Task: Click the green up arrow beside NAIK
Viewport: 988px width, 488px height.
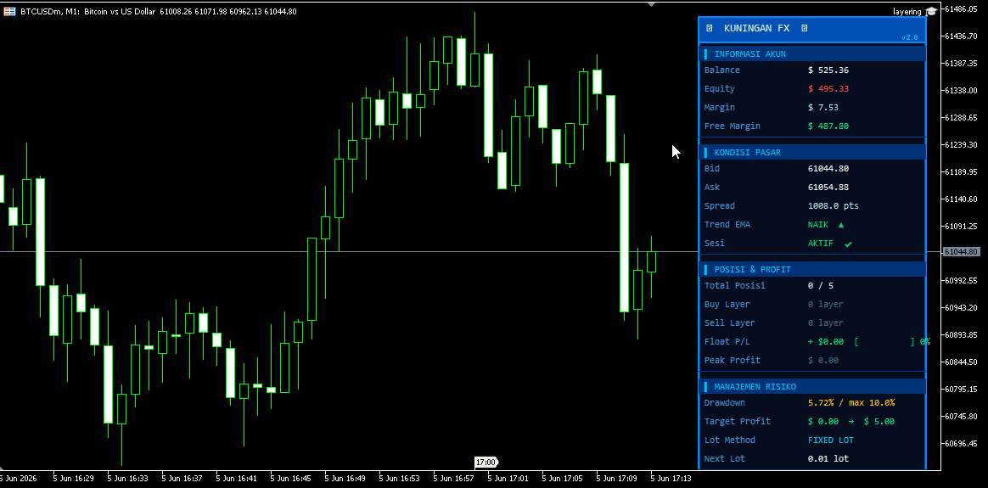Action: click(841, 225)
